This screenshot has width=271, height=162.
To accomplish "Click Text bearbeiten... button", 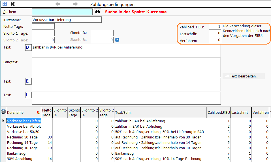I will (x=244, y=76).
